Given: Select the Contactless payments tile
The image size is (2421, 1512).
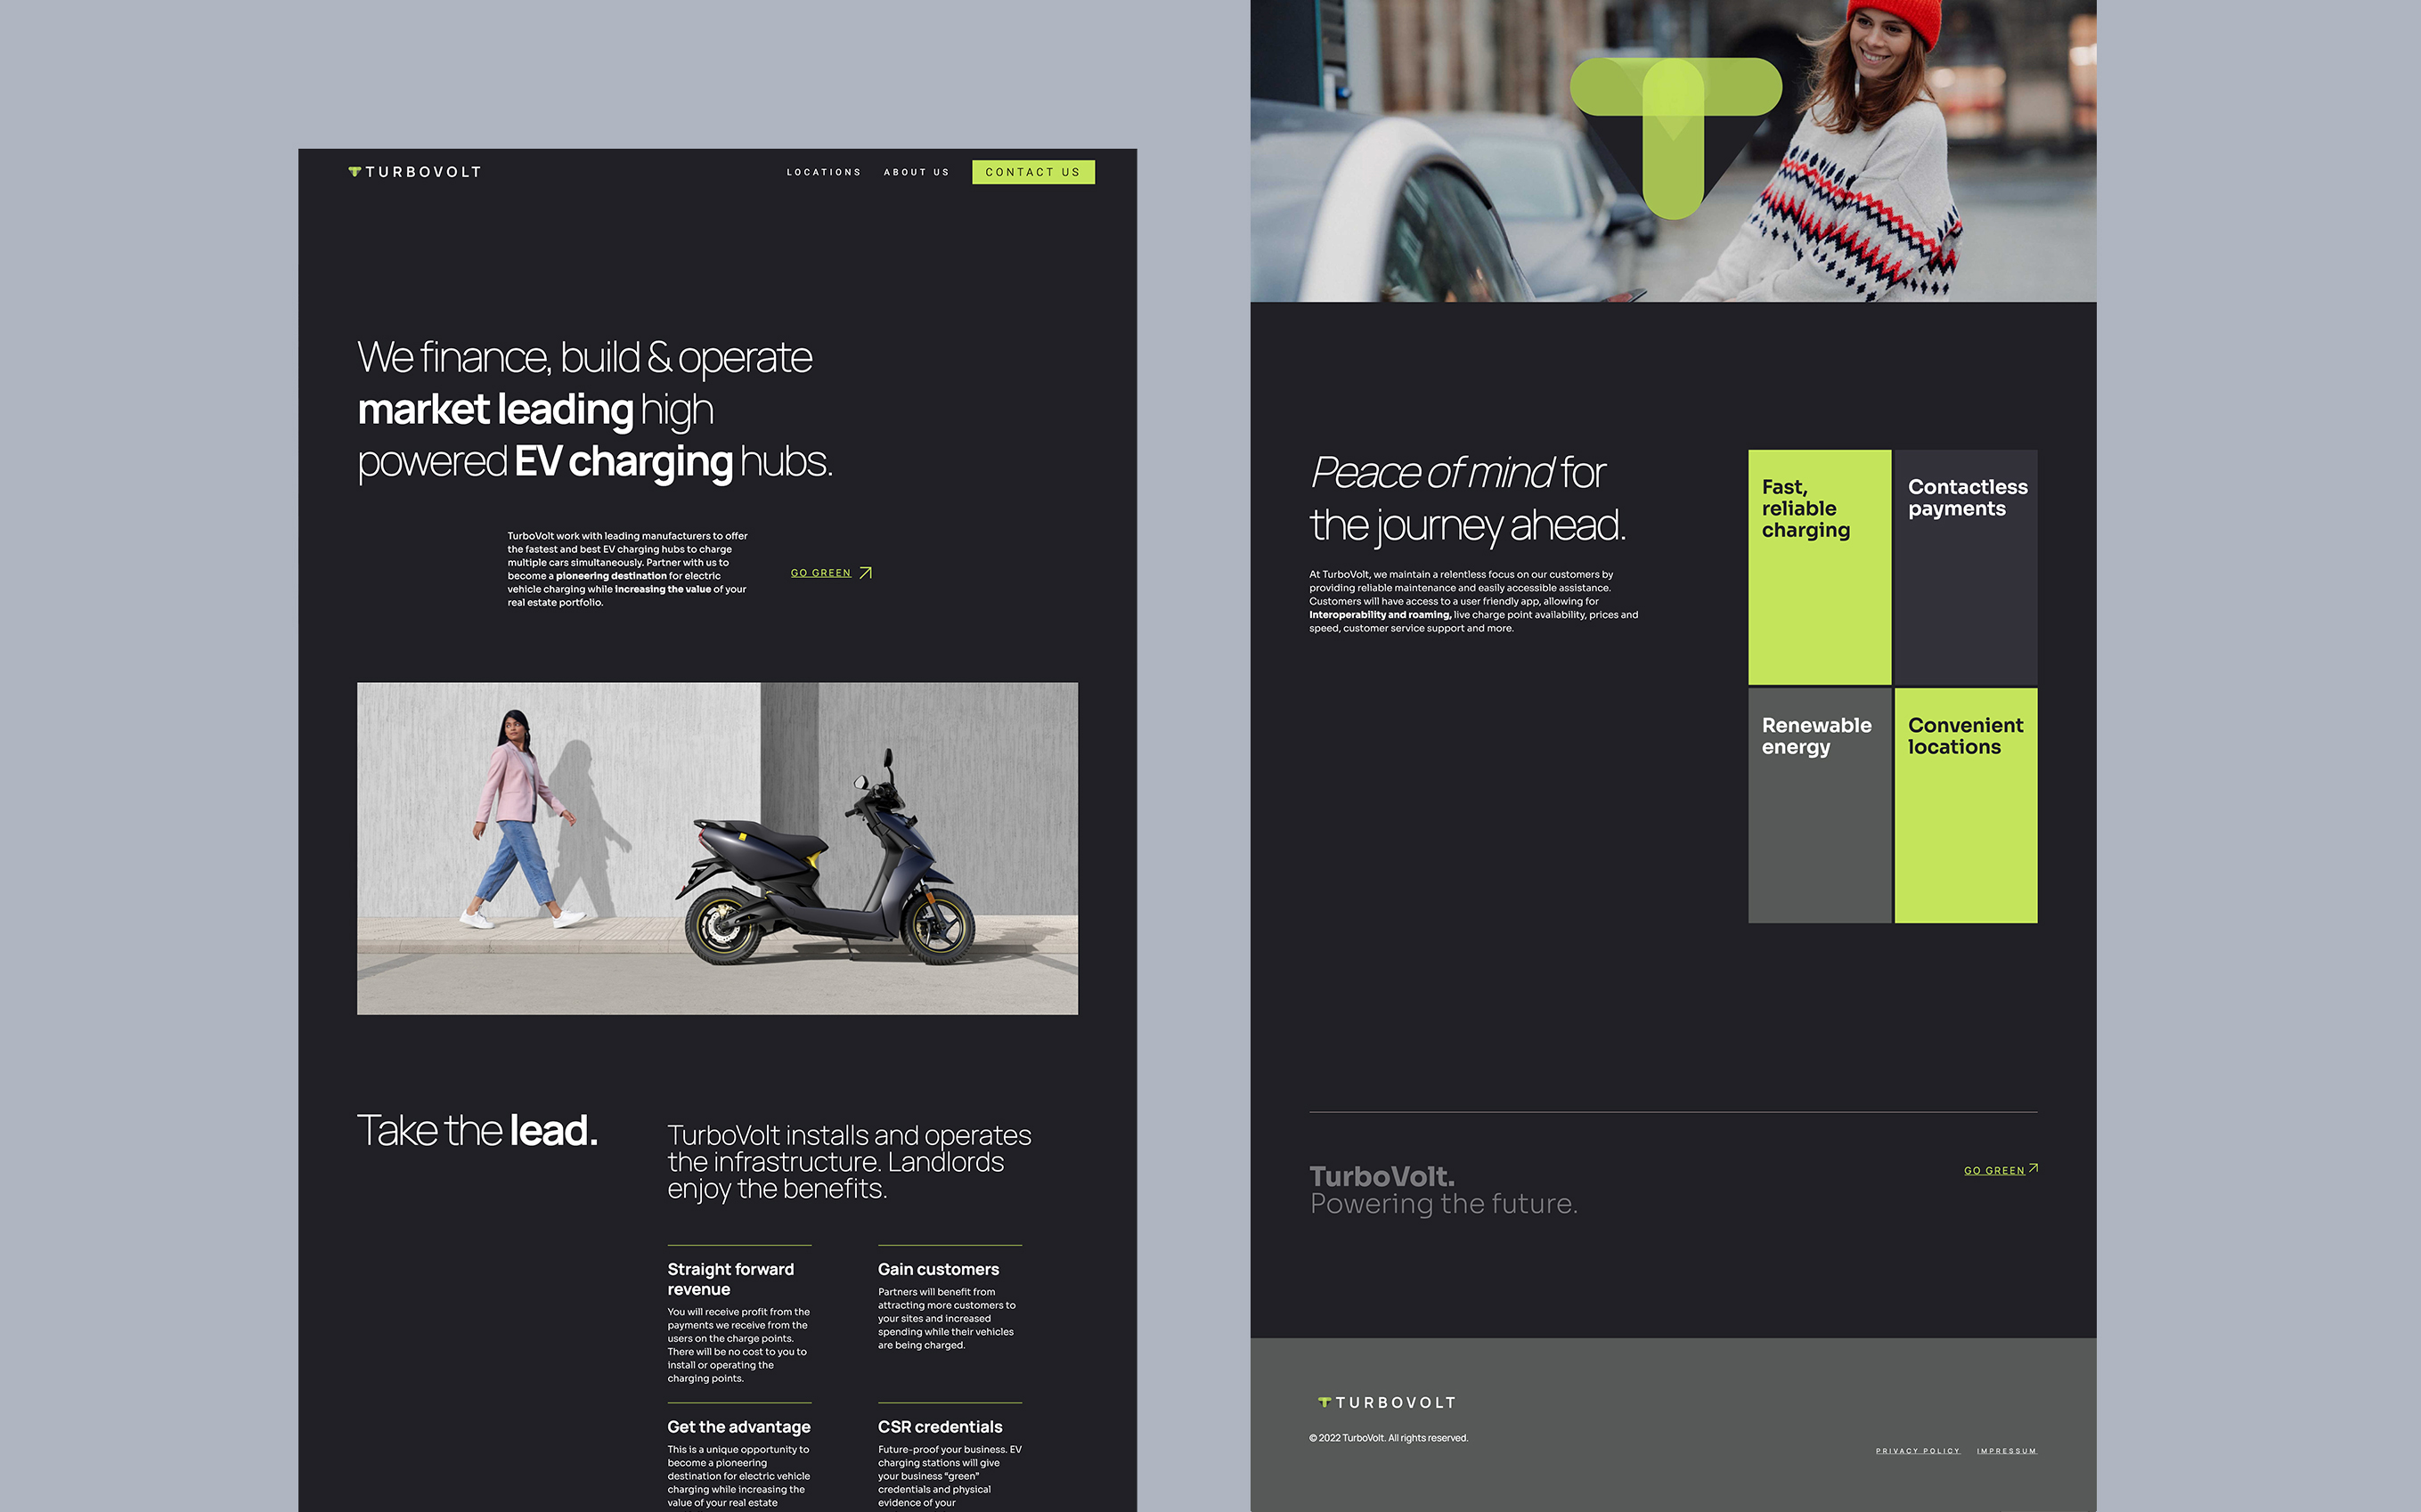Looking at the screenshot, I should [x=1965, y=567].
